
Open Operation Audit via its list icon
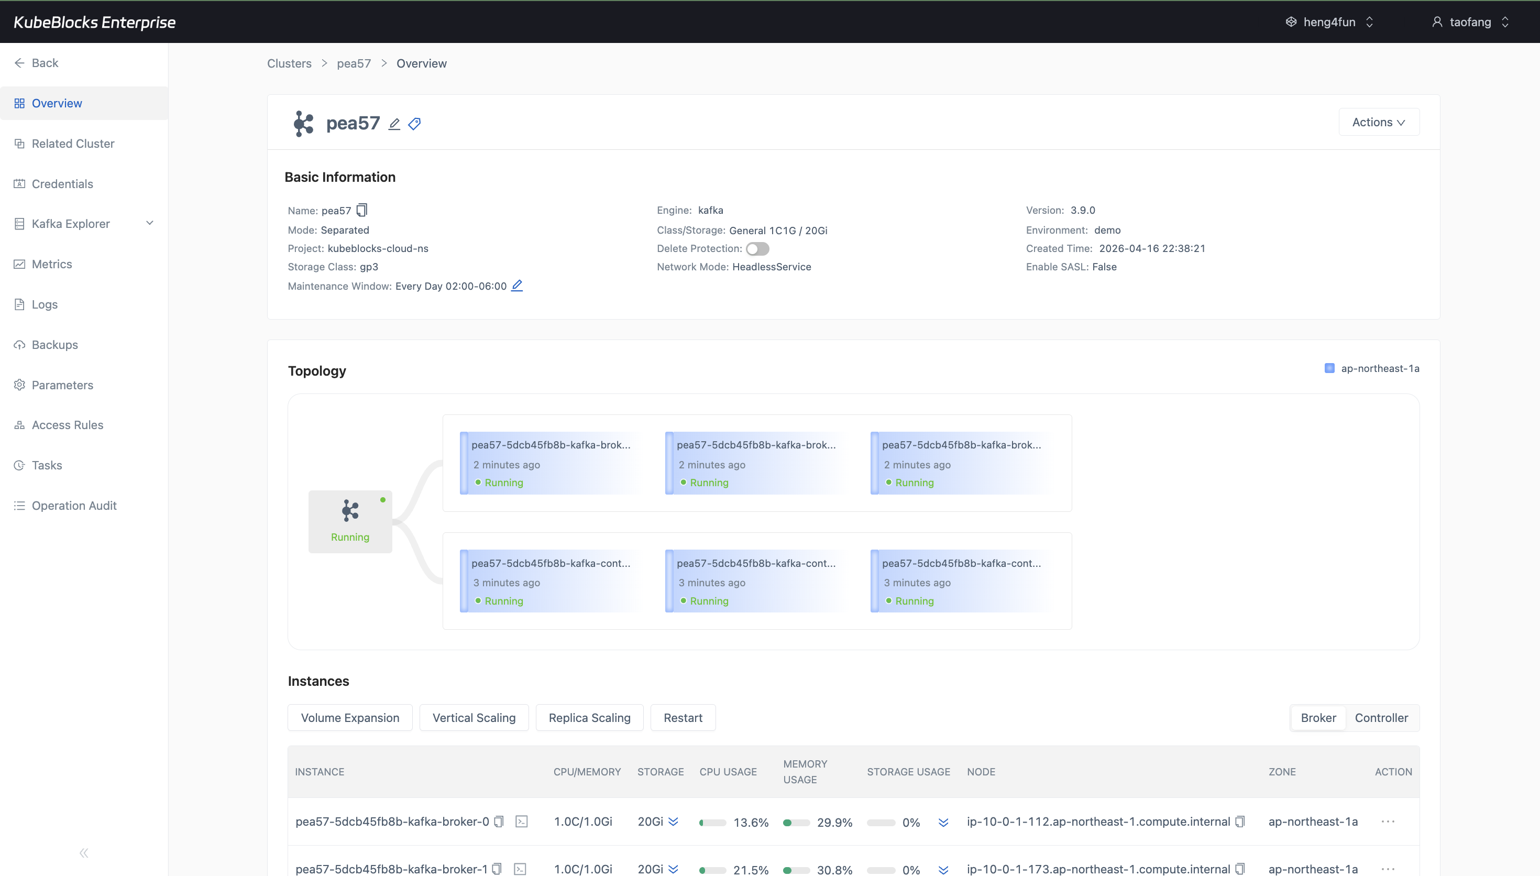(x=19, y=506)
